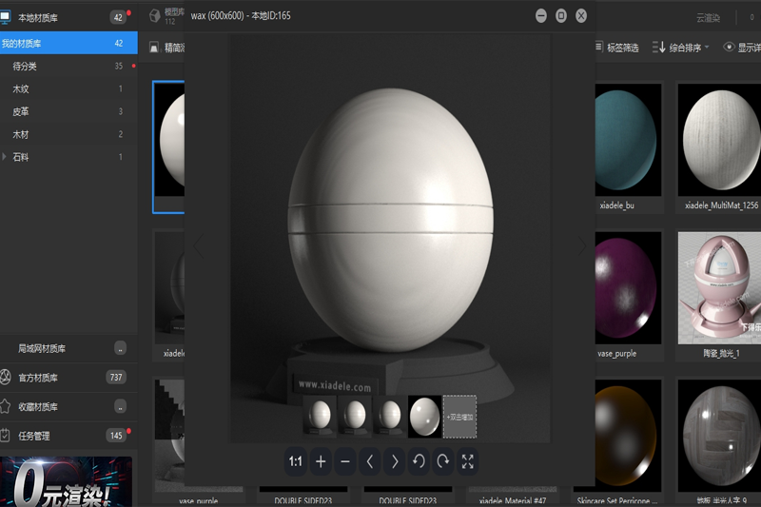Select the first preview strip thumbnail

tap(320, 417)
